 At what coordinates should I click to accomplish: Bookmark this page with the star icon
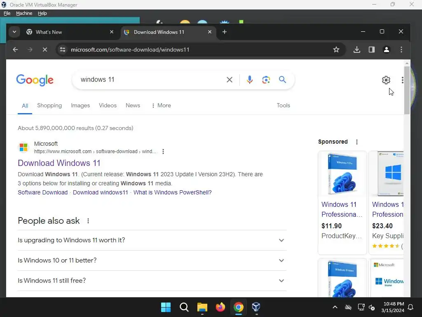[336, 50]
